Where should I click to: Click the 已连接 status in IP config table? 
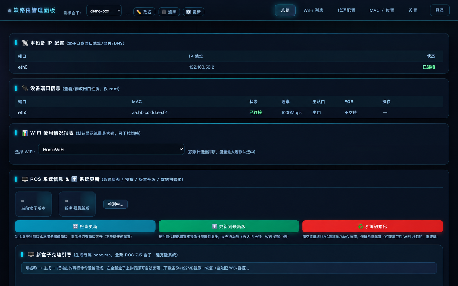click(x=429, y=67)
